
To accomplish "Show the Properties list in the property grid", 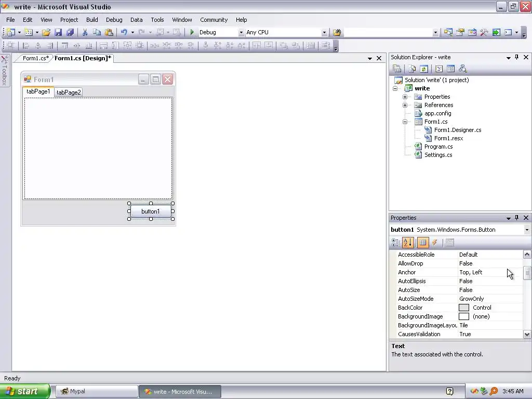I will [423, 242].
